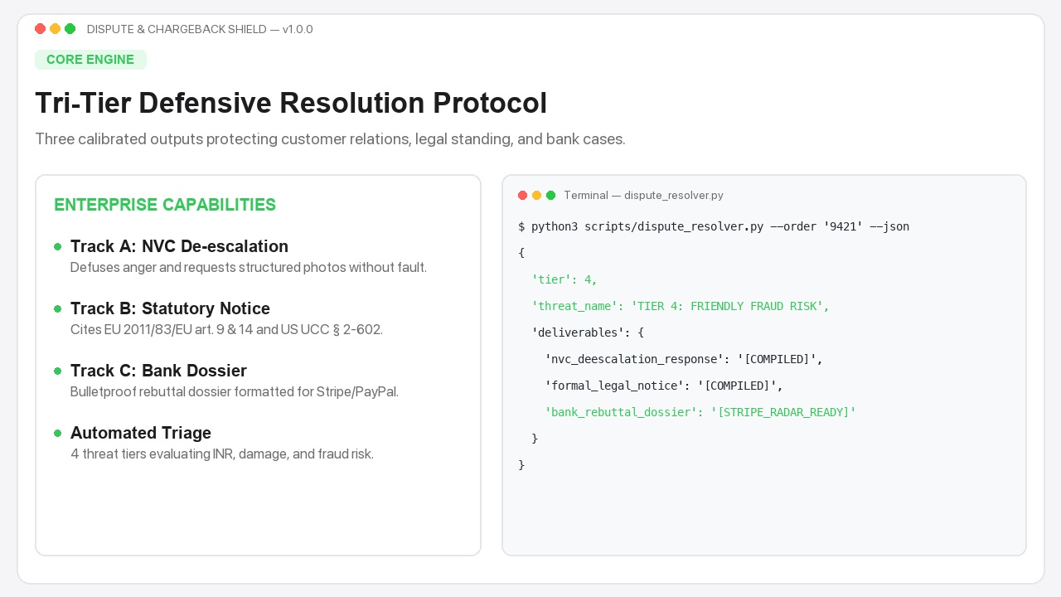Image resolution: width=1061 pixels, height=597 pixels.
Task: Click the green dot in app title bar
Action: click(70, 29)
